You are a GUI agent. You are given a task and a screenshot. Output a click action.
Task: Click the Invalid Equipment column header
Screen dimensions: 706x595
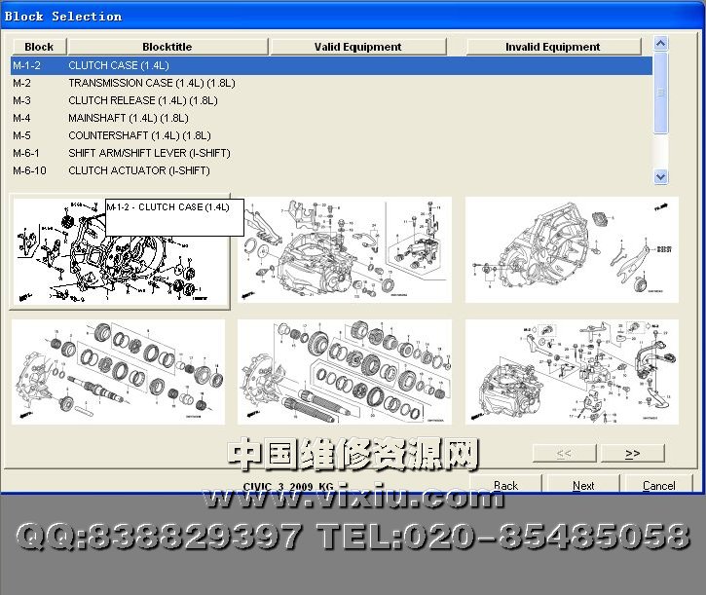(x=552, y=47)
